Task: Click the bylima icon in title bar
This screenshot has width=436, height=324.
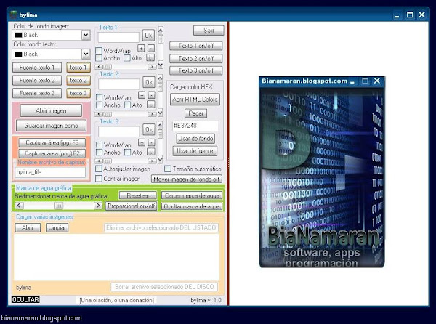Action: point(13,15)
